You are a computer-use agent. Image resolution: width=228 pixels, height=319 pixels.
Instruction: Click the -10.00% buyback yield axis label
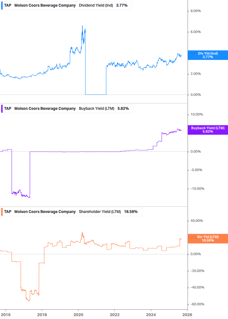pos(197,189)
